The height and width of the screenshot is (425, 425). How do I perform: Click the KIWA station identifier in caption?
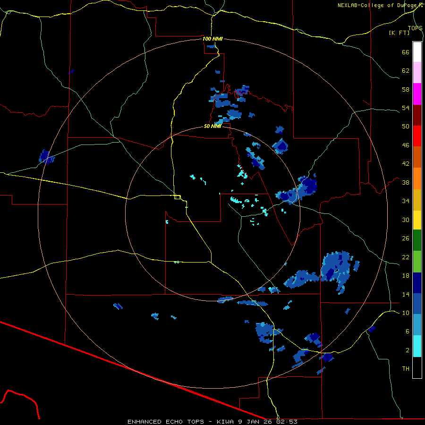tap(225, 422)
